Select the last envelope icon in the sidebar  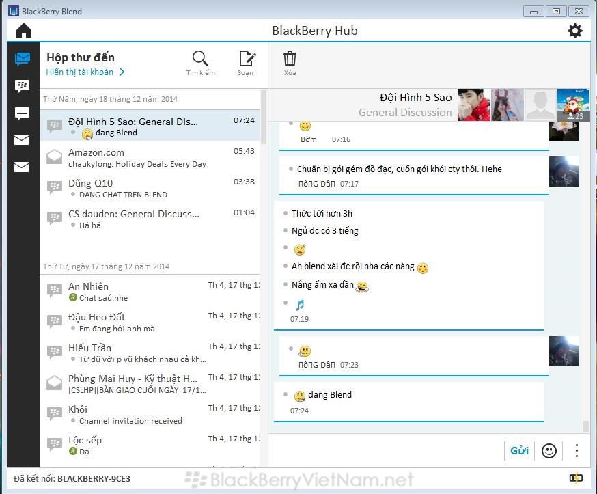22,167
